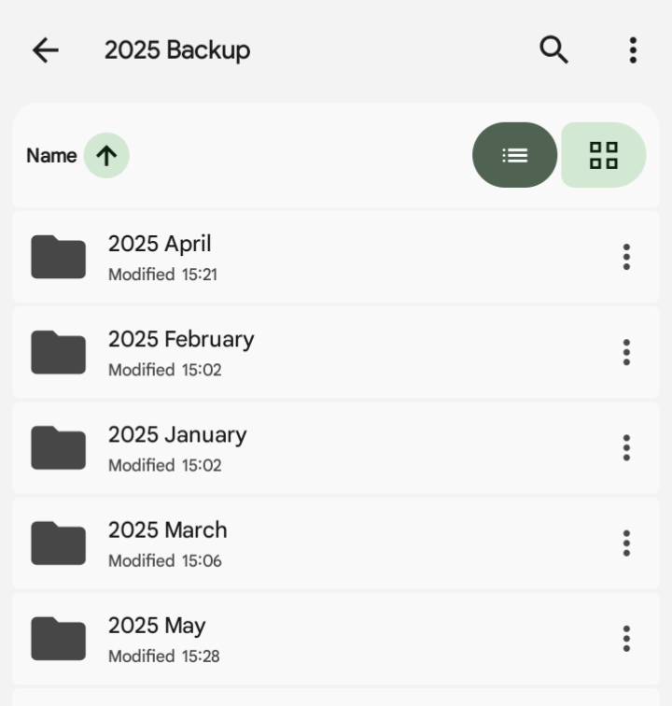Open options for 2025 January folder

pyautogui.click(x=626, y=447)
